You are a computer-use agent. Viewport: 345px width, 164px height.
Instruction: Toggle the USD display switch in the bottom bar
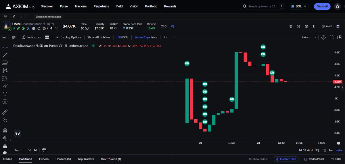pyautogui.click(x=336, y=159)
